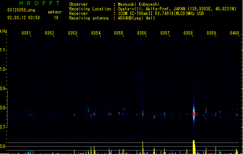
Task: Click the 0.6 kHz axis tick label
Action: [3, 146]
